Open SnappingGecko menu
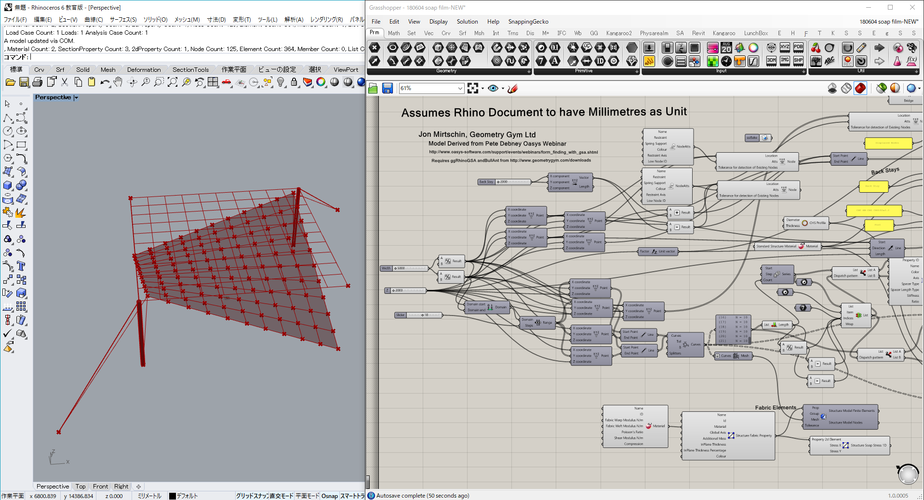924x500 pixels. point(528,22)
